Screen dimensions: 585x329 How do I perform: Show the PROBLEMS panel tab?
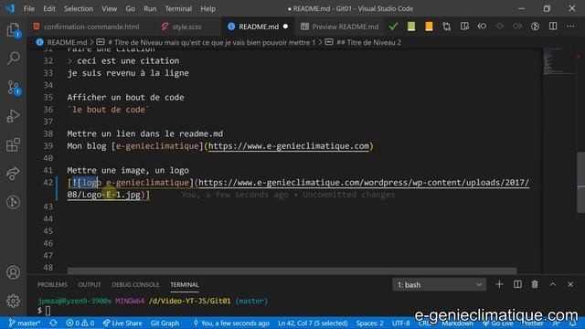click(x=52, y=284)
